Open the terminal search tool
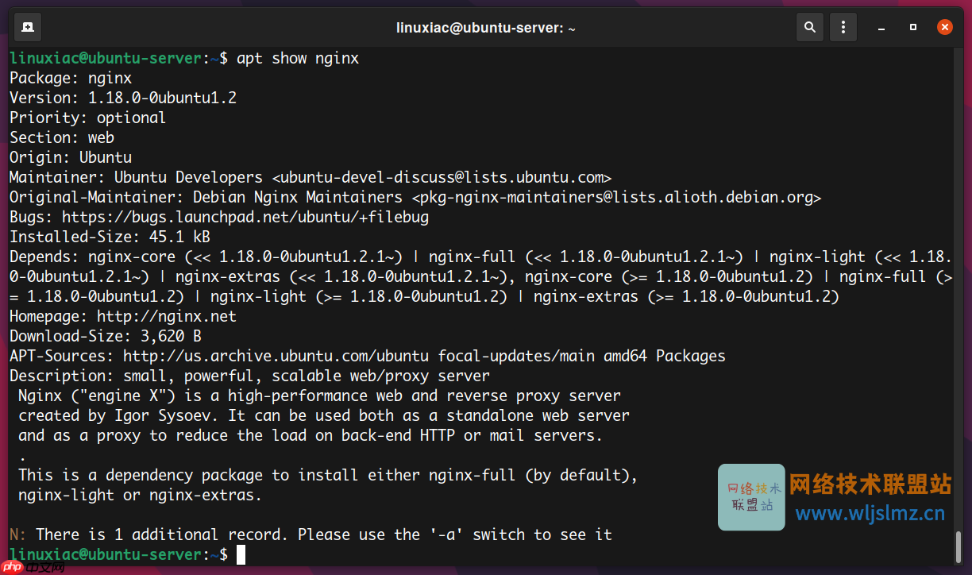Screen dimensions: 972x575 (x=809, y=27)
